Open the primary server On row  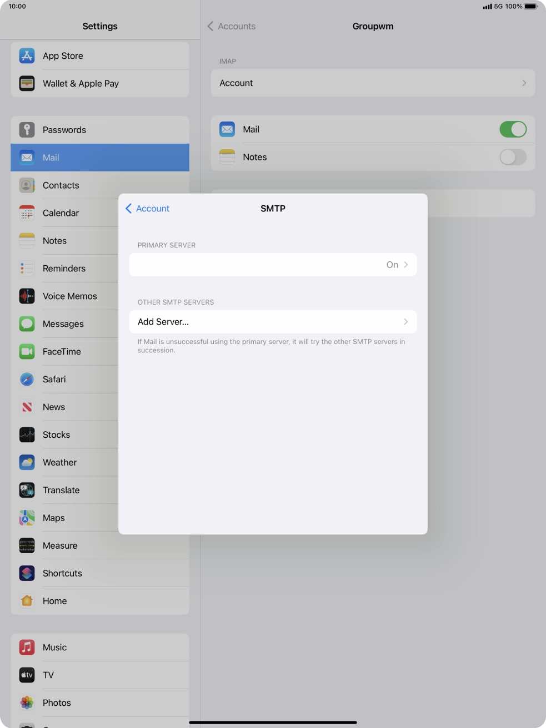click(272, 265)
